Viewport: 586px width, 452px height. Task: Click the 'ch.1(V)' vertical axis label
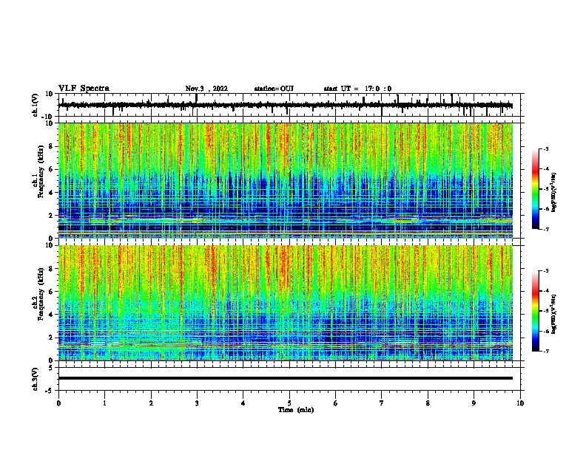[x=36, y=105]
